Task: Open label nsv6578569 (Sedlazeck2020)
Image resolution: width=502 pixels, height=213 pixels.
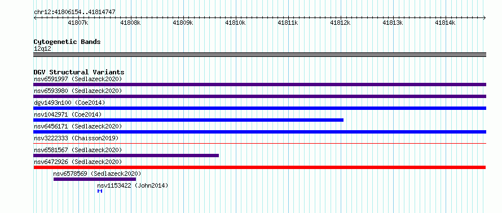Action: (x=98, y=174)
